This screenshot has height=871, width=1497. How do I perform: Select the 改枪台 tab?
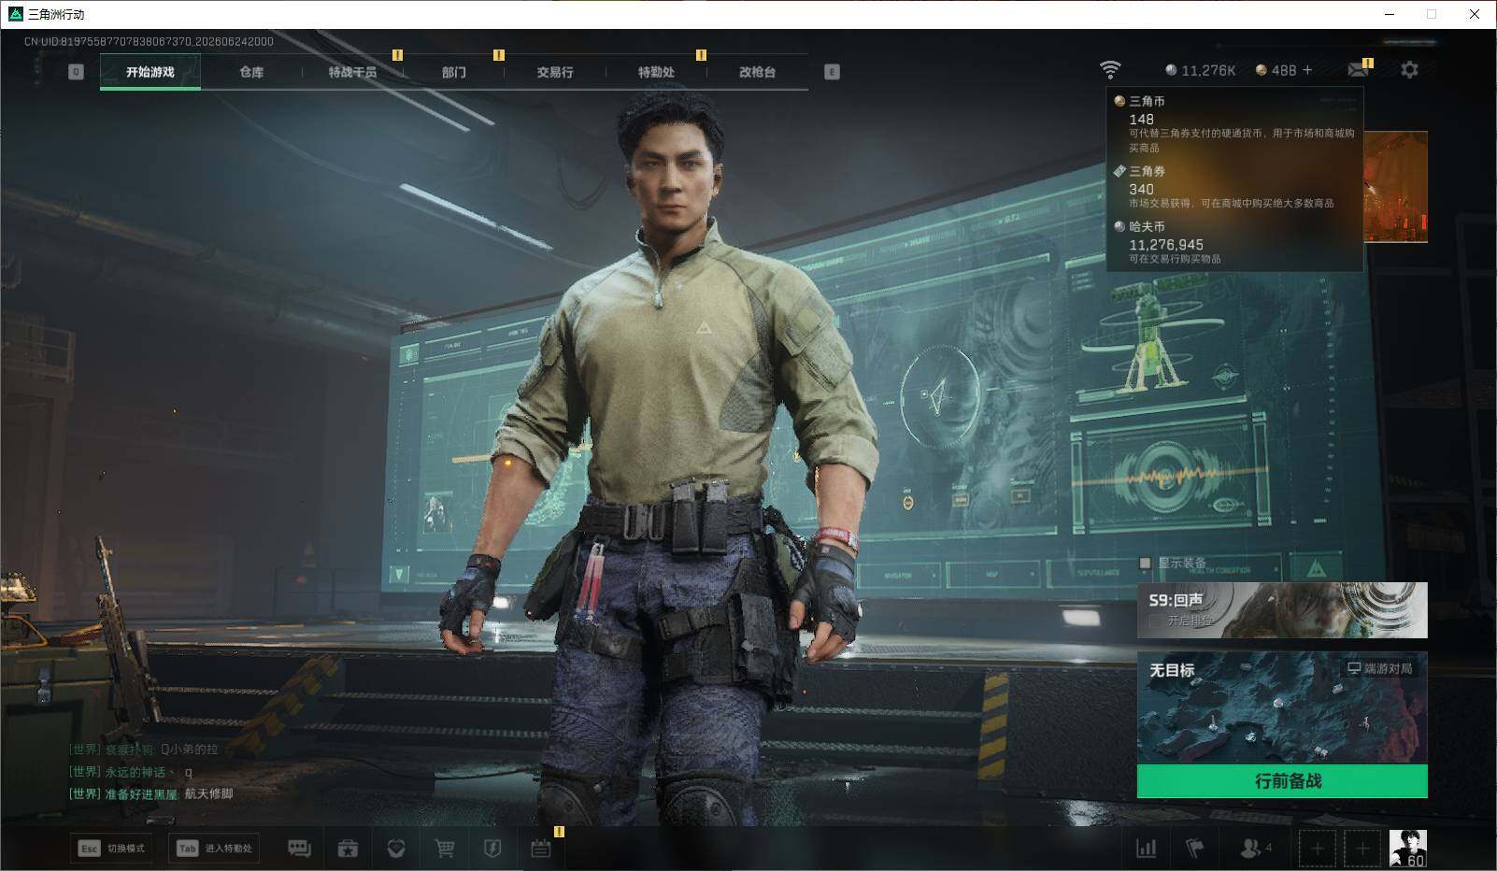click(x=757, y=72)
